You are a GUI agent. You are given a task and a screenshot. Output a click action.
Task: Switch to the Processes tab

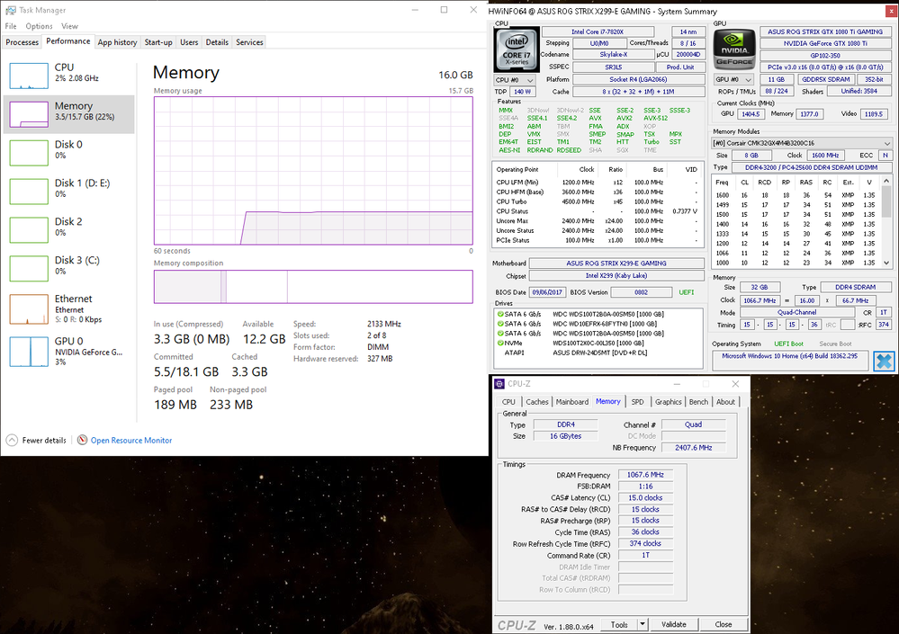[x=22, y=42]
